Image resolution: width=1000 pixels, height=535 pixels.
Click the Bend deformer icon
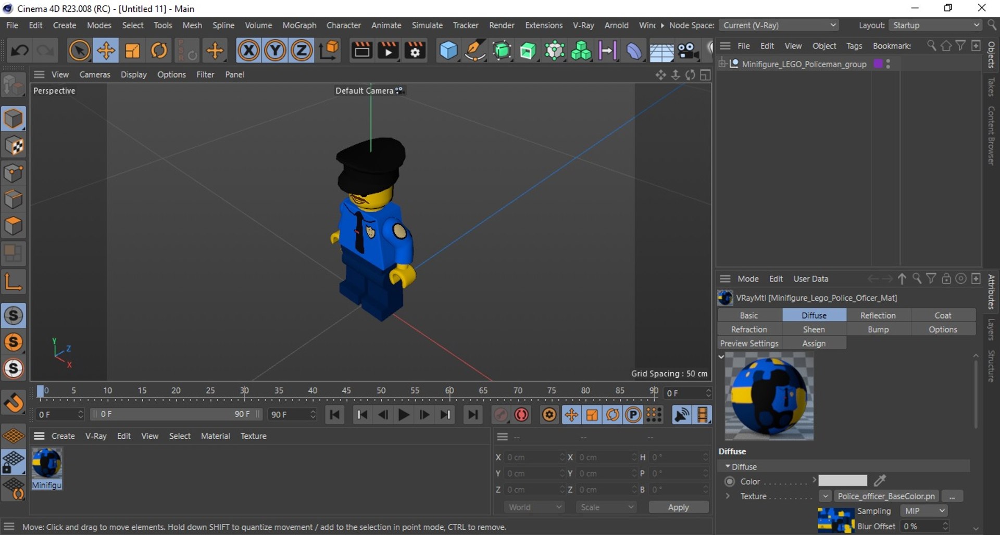[634, 50]
